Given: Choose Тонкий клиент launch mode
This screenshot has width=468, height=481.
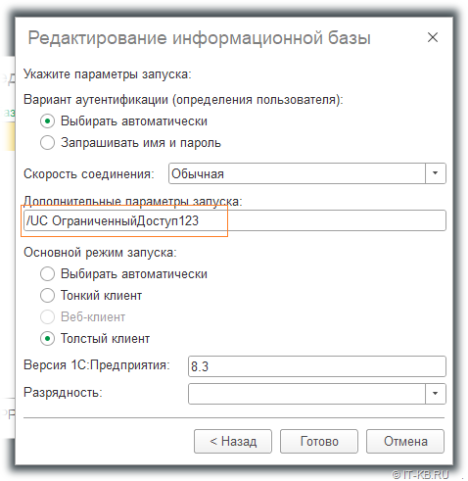Looking at the screenshot, I should [47, 295].
